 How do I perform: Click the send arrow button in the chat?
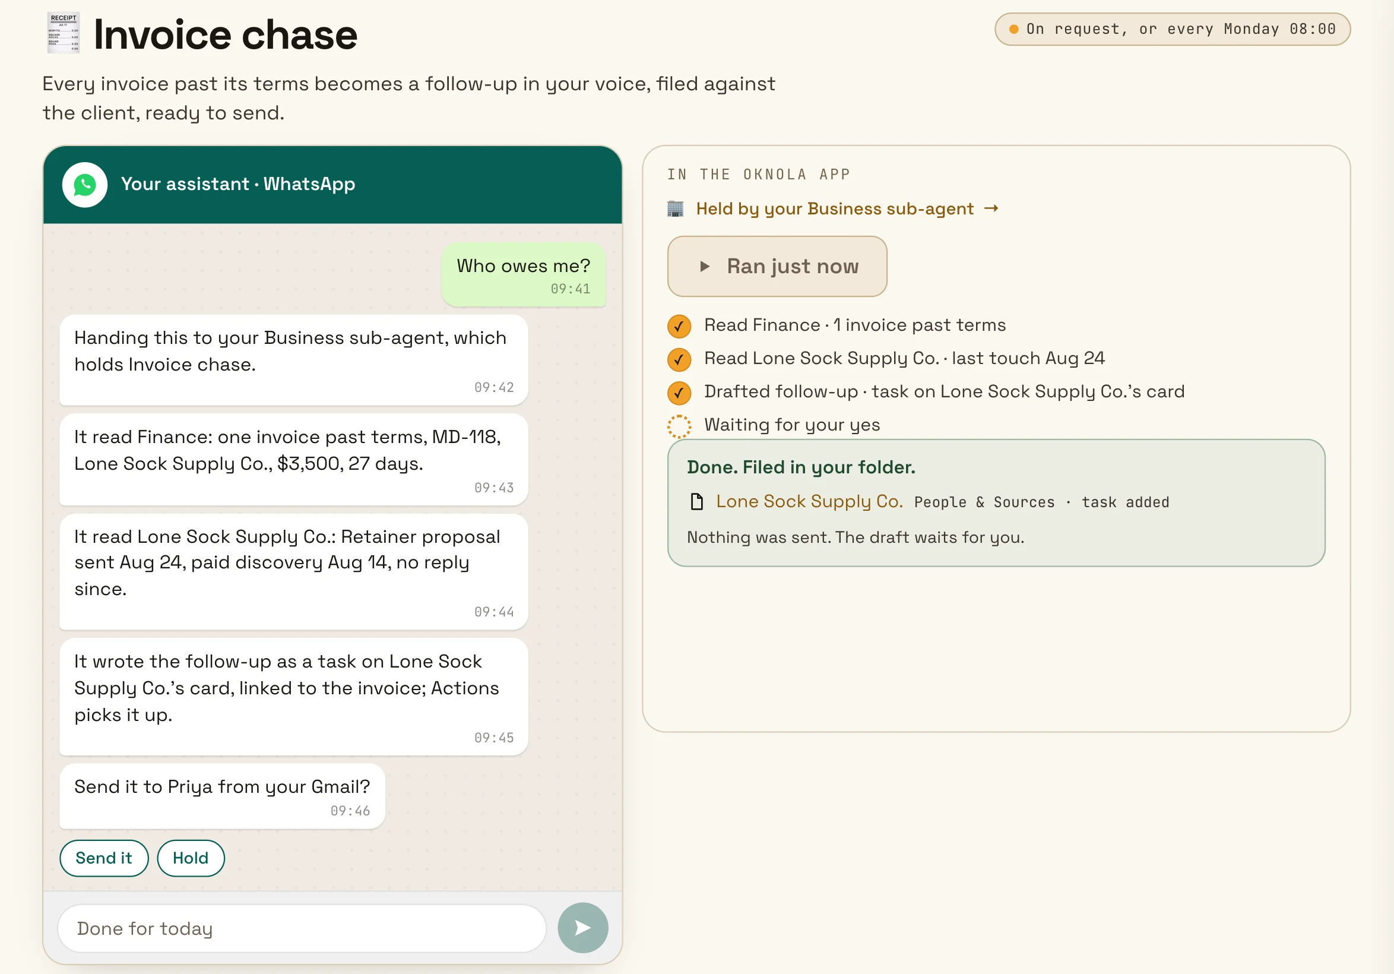[x=582, y=927]
